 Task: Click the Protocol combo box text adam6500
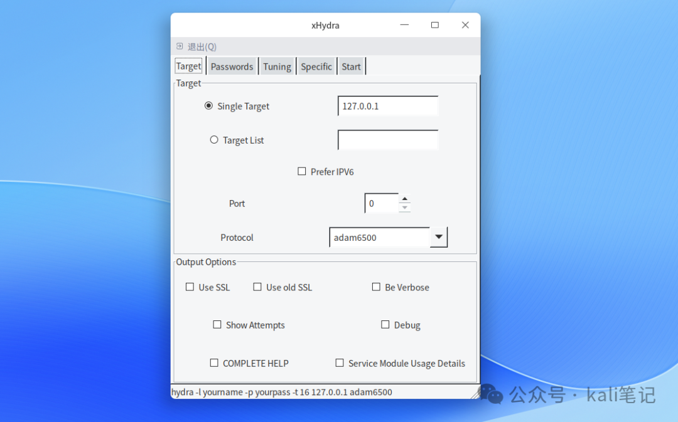click(x=380, y=238)
